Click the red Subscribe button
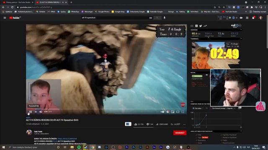 (x=180, y=133)
